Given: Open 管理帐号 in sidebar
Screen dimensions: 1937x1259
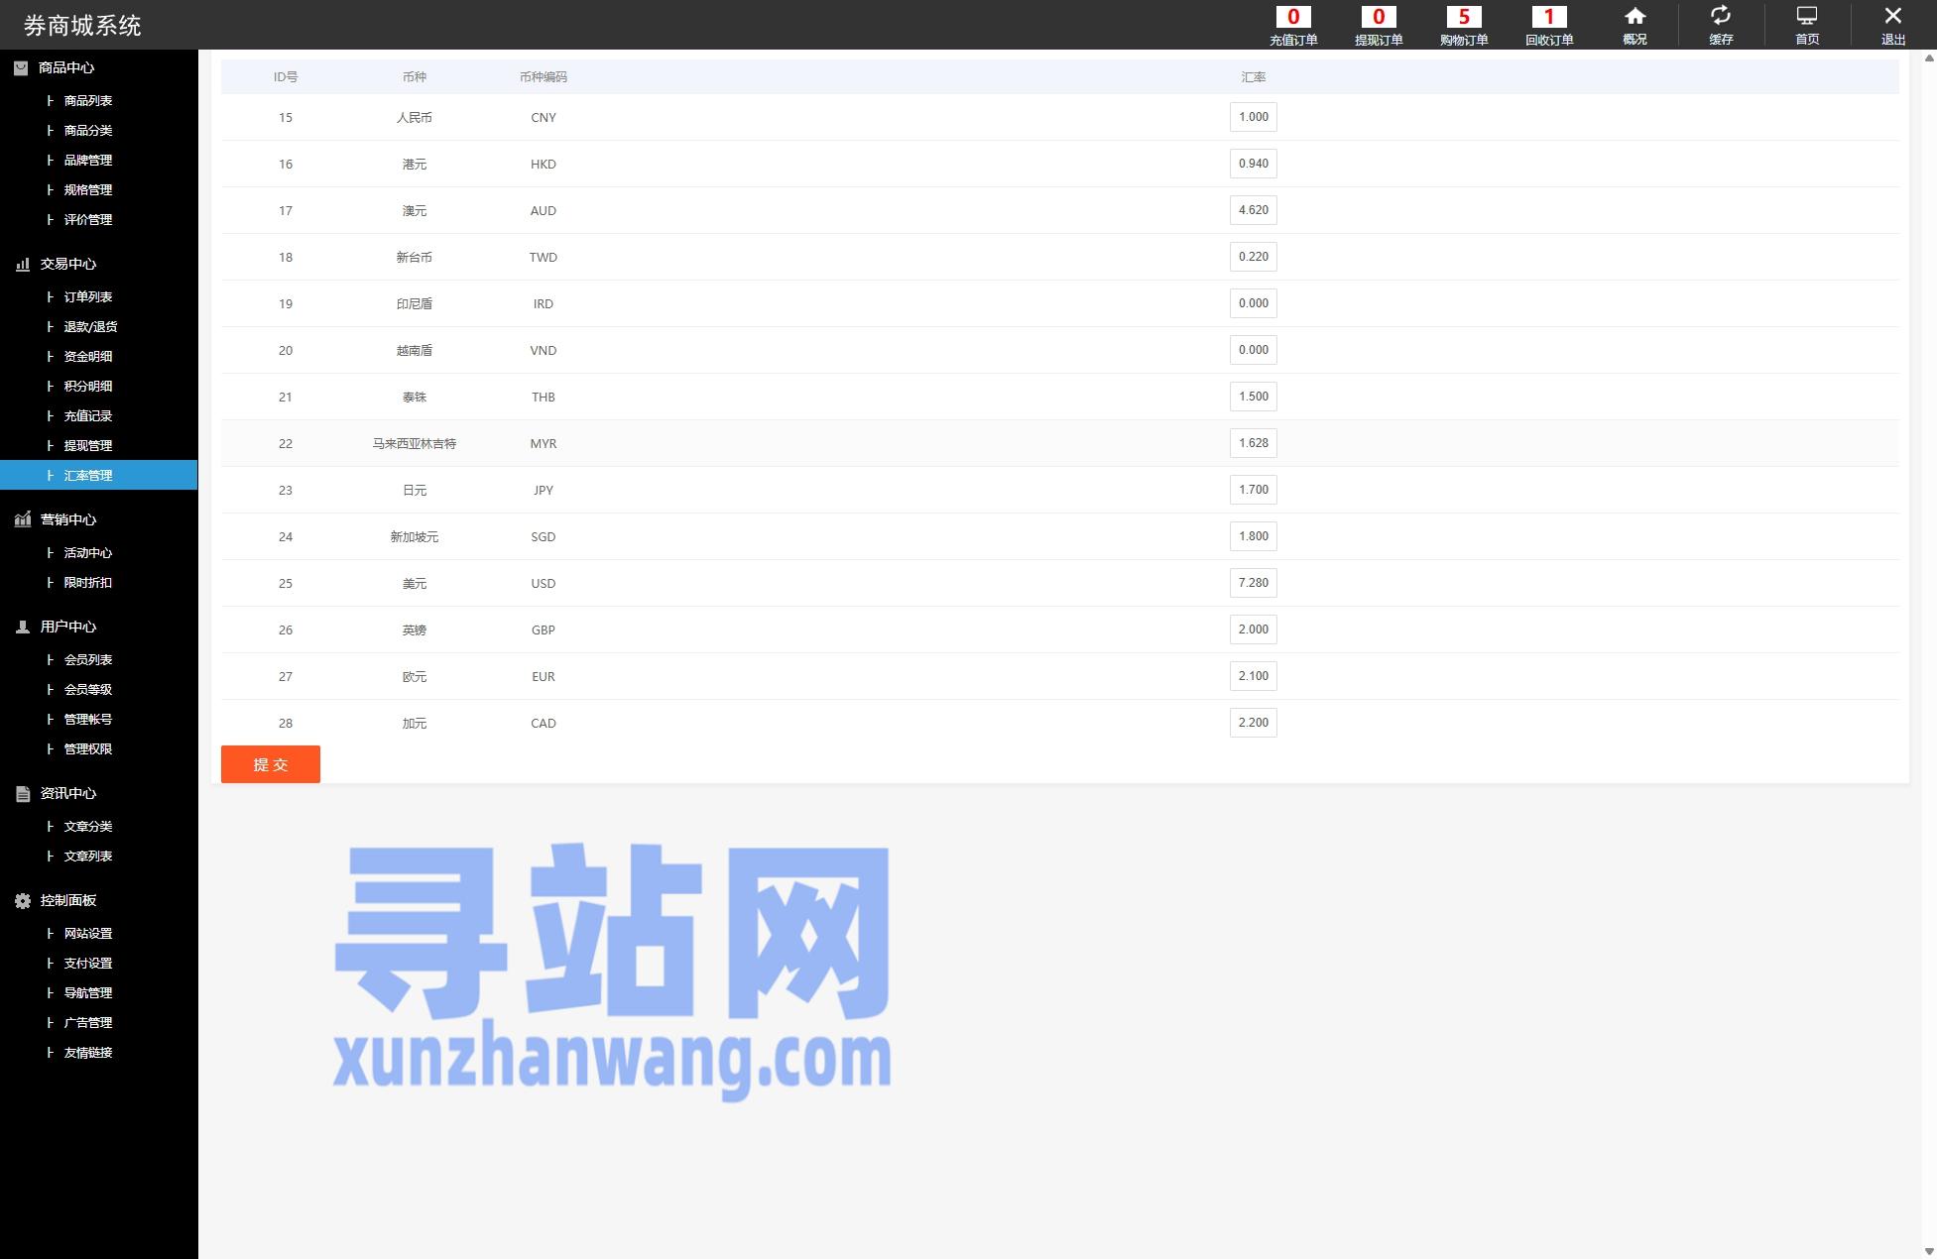Looking at the screenshot, I should pyautogui.click(x=88, y=720).
